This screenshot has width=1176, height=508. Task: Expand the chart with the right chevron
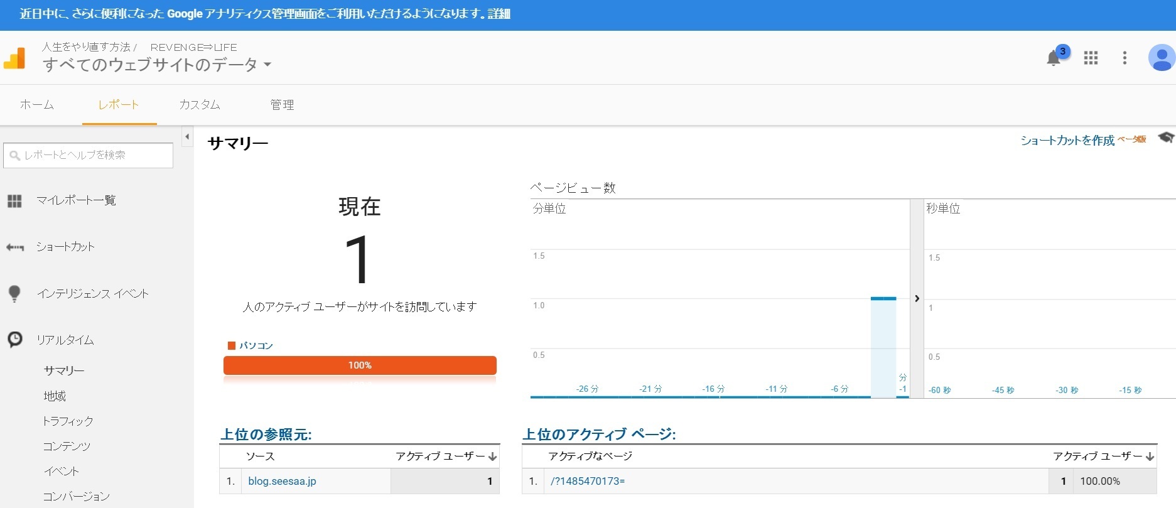(917, 298)
